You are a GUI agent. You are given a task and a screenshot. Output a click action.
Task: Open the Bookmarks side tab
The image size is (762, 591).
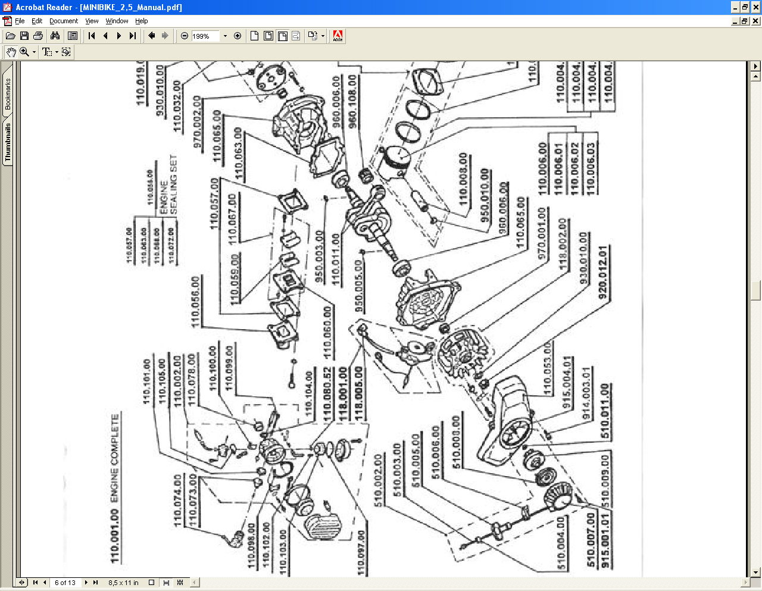click(8, 93)
